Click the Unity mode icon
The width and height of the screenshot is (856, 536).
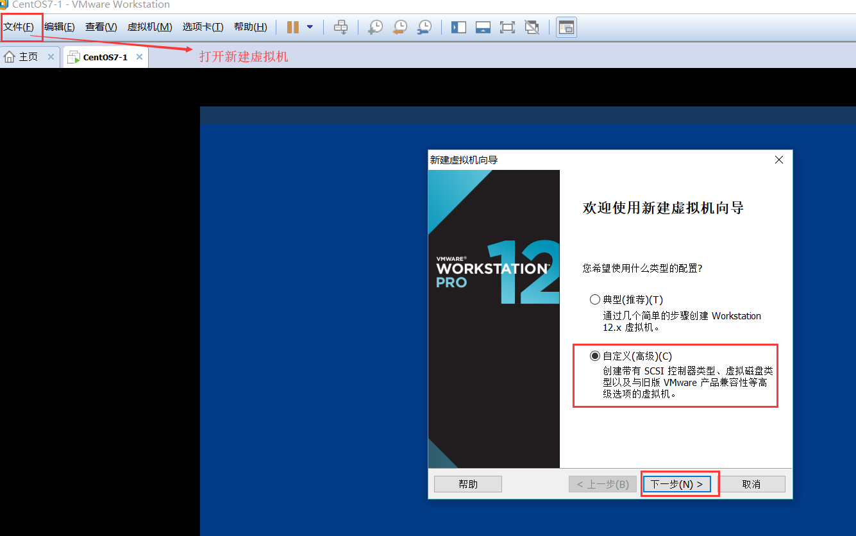coord(532,27)
